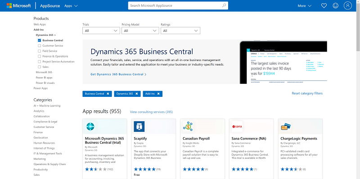This screenshot has height=179, width=360.
Task: Filter by Productivity category
Action: pyautogui.click(x=40, y=170)
